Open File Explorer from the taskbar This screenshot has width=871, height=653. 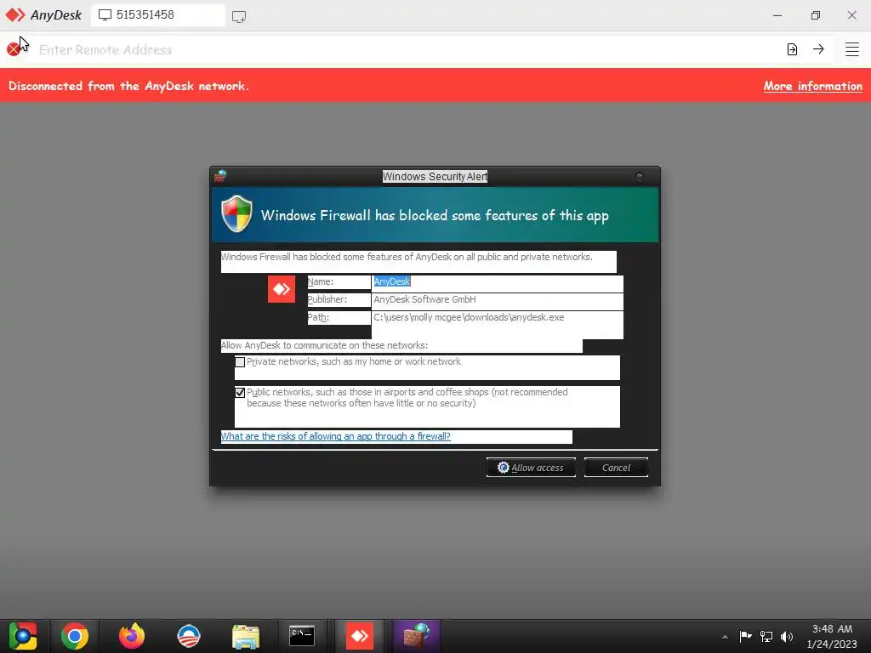(x=246, y=636)
